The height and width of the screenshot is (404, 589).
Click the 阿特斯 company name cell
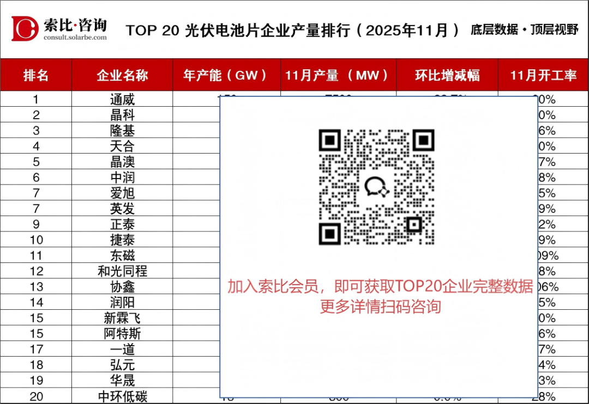(122, 334)
